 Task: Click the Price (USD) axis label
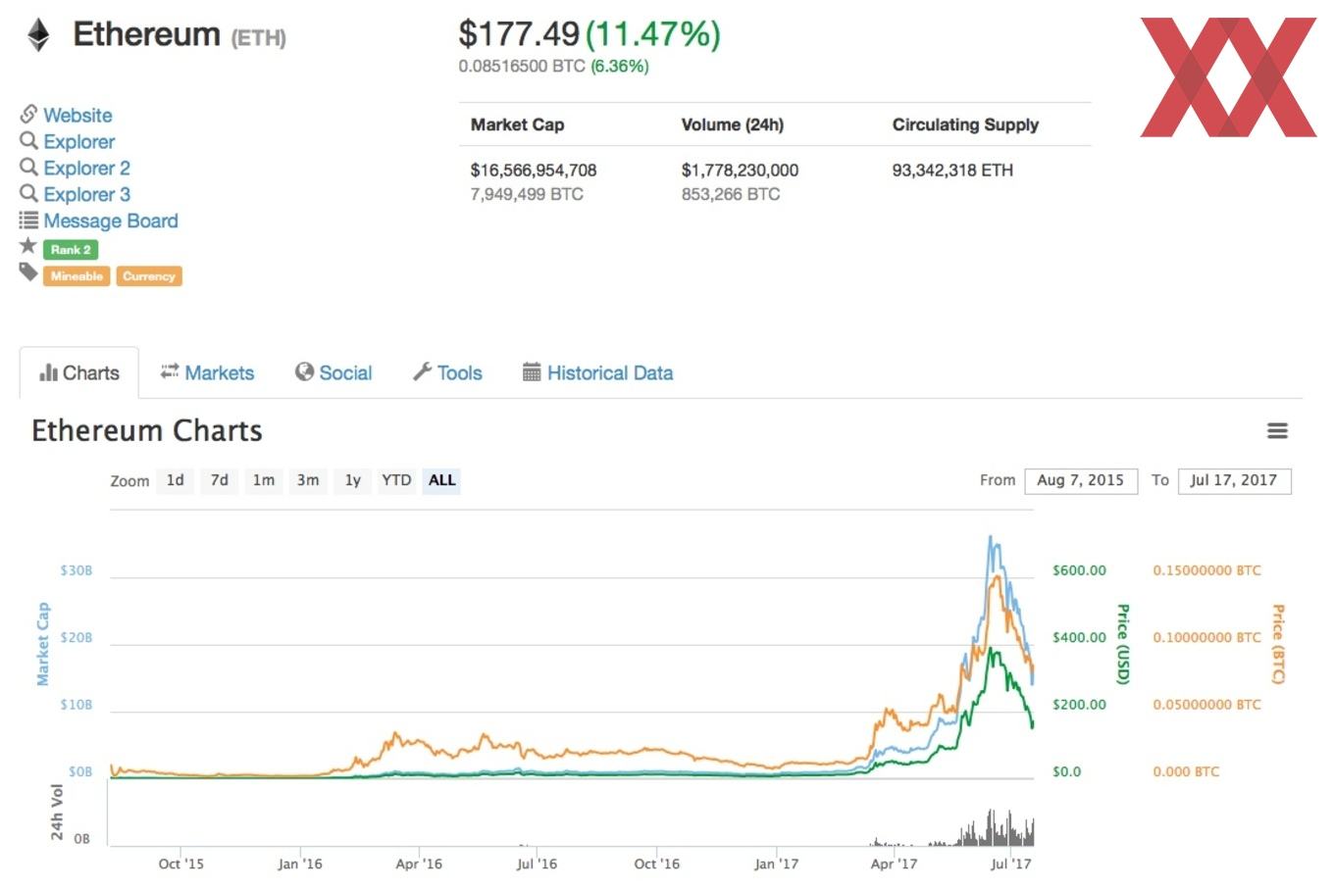[1124, 644]
